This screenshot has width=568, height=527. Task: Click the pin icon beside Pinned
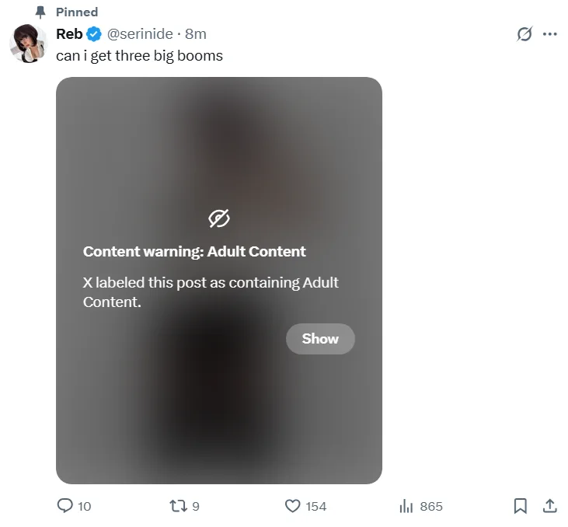coord(41,12)
